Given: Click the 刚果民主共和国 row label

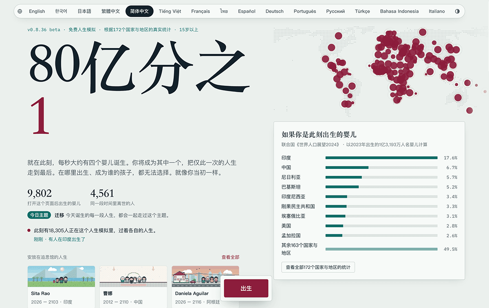Looking at the screenshot, I should [298, 206].
